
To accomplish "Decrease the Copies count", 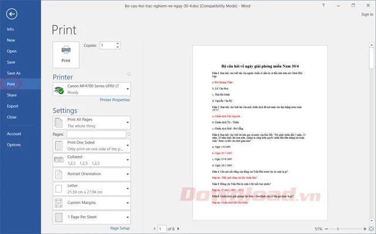I will point(117,47).
